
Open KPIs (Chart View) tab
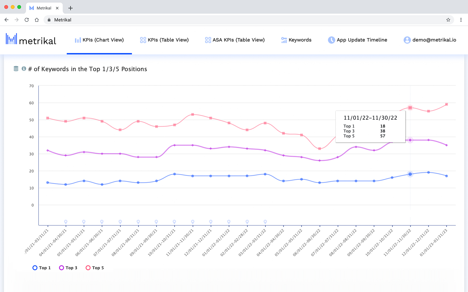(99, 40)
